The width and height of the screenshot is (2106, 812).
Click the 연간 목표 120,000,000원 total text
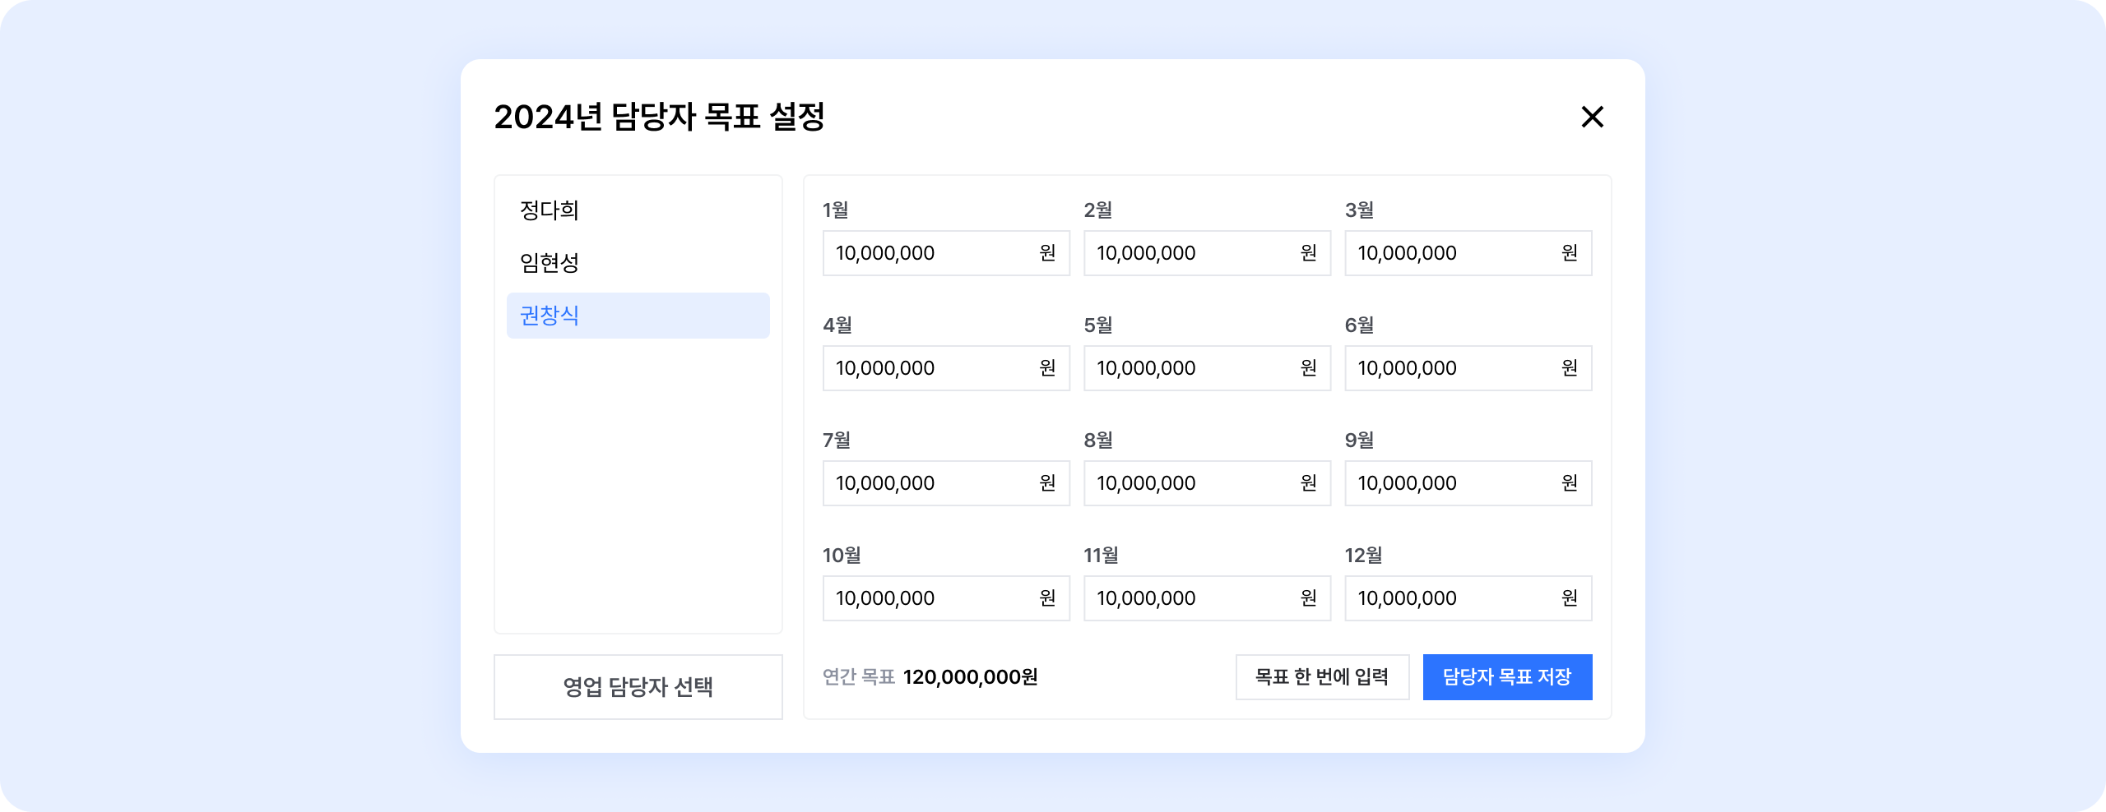(930, 677)
